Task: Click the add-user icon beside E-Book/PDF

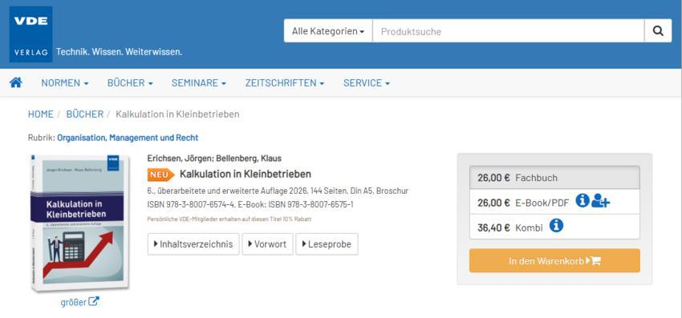Action: (601, 201)
